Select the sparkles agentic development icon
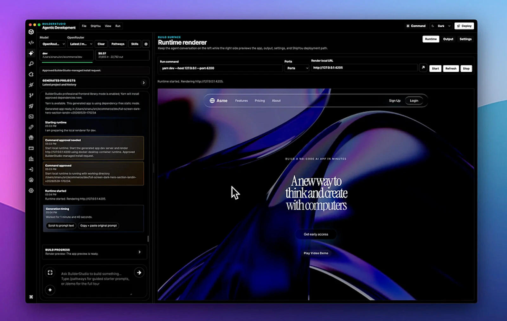Viewport: 507px width, 321px height. [31, 53]
